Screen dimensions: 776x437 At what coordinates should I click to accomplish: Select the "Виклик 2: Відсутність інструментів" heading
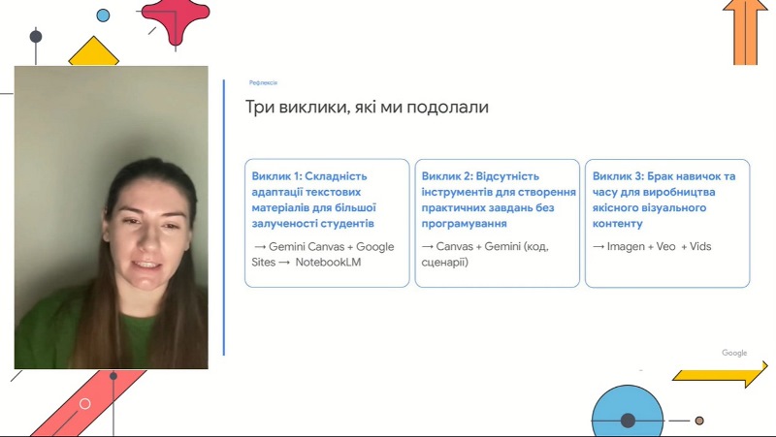click(x=499, y=200)
